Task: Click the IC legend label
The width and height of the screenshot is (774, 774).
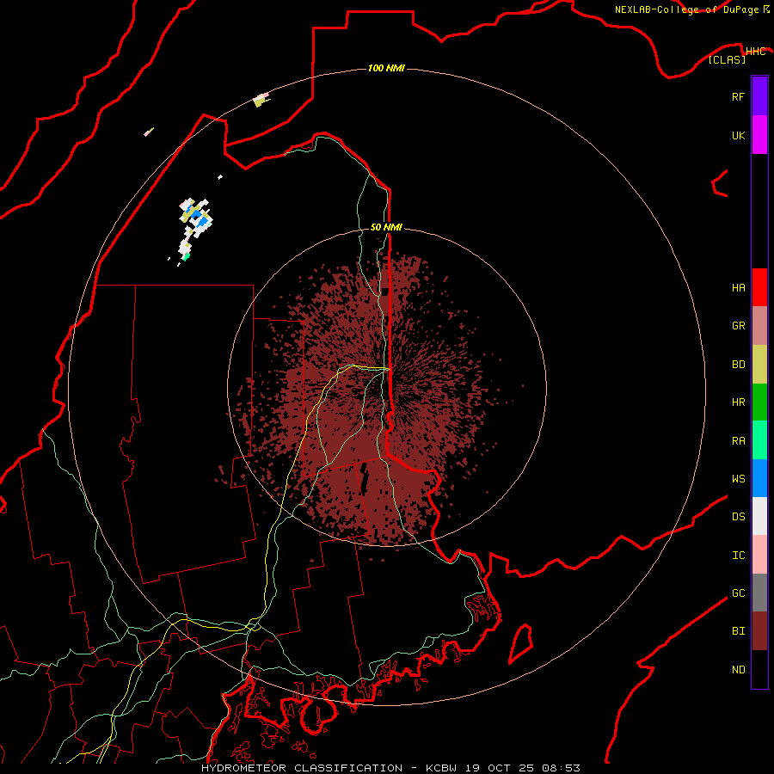Action: pos(739,556)
